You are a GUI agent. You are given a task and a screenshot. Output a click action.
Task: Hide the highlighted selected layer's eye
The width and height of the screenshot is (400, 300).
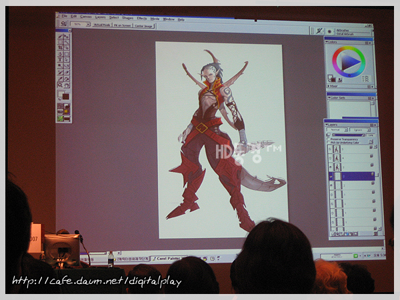[x=331, y=176]
